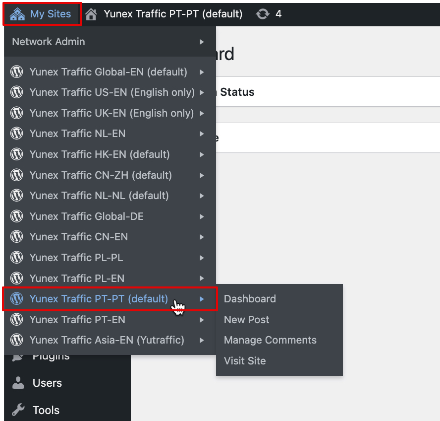The width and height of the screenshot is (440, 421).
Task: Click the home icon beside site name
Action: tap(91, 14)
